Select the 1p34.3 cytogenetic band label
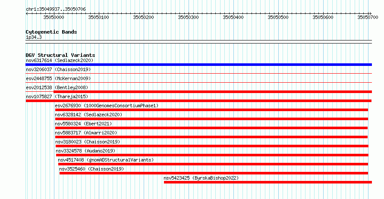The width and height of the screenshot is (384, 199). tap(34, 37)
